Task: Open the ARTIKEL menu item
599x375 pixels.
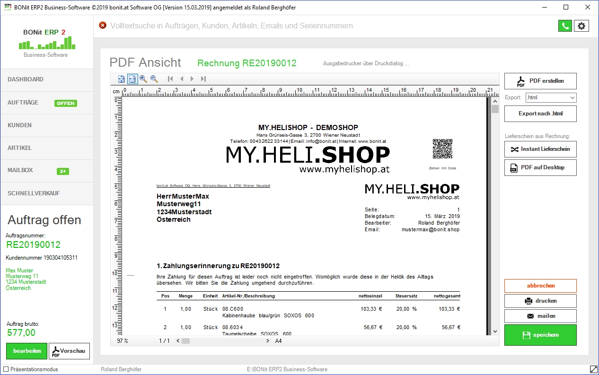Action: tap(47, 148)
